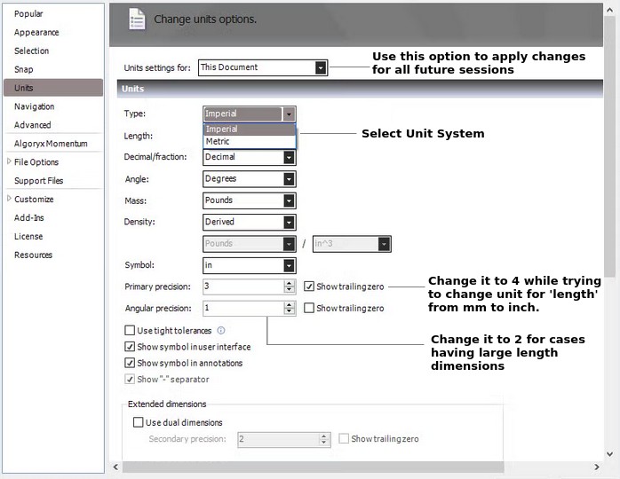The image size is (620, 479).
Task: Uncheck Show symbol in user interface
Action: (130, 347)
